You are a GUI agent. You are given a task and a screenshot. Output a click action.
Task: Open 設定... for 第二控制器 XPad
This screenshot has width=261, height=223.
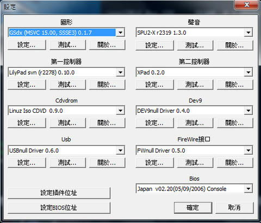154,85
